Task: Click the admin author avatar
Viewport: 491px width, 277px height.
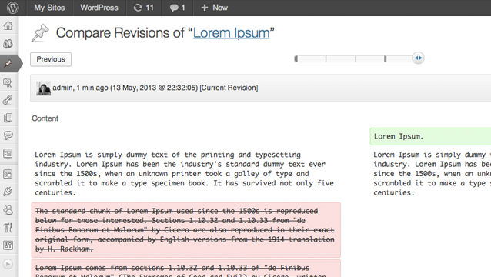Action: pos(44,88)
